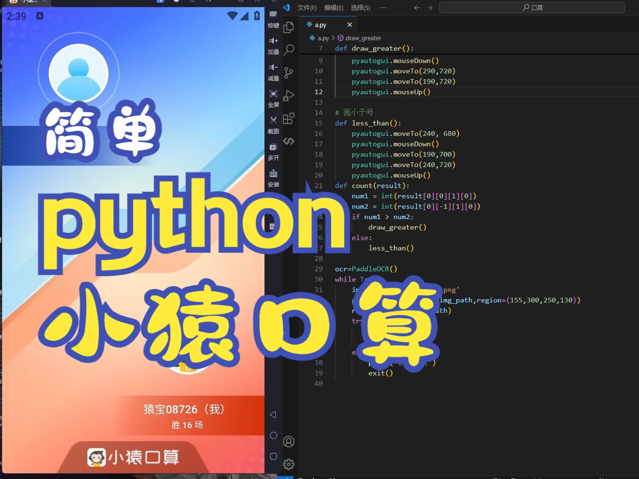Click line num1 = int(result[0][0][1][0])
The image size is (639, 479).
click(x=414, y=196)
